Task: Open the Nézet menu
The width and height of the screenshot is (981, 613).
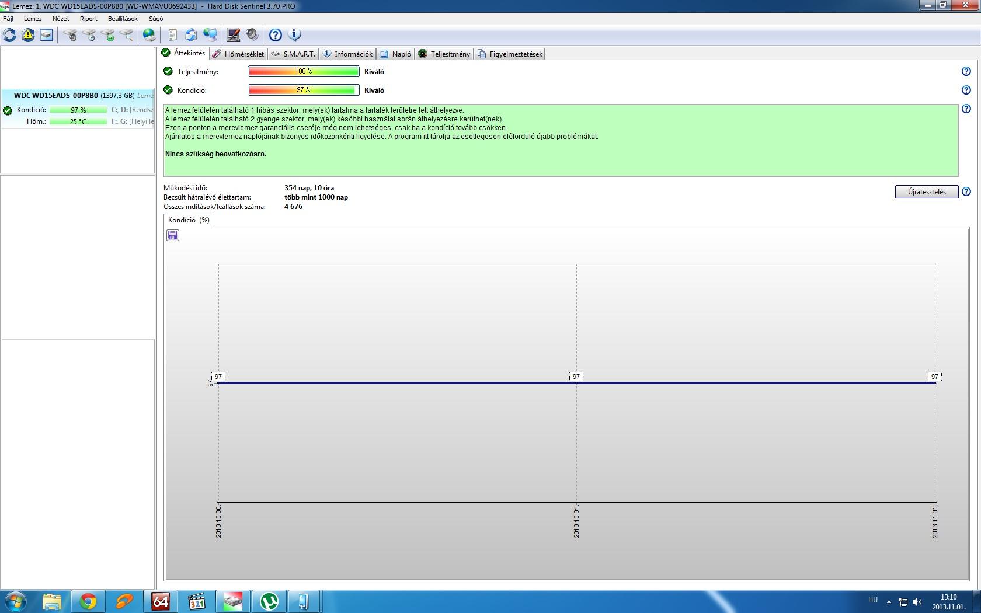Action: [61, 19]
